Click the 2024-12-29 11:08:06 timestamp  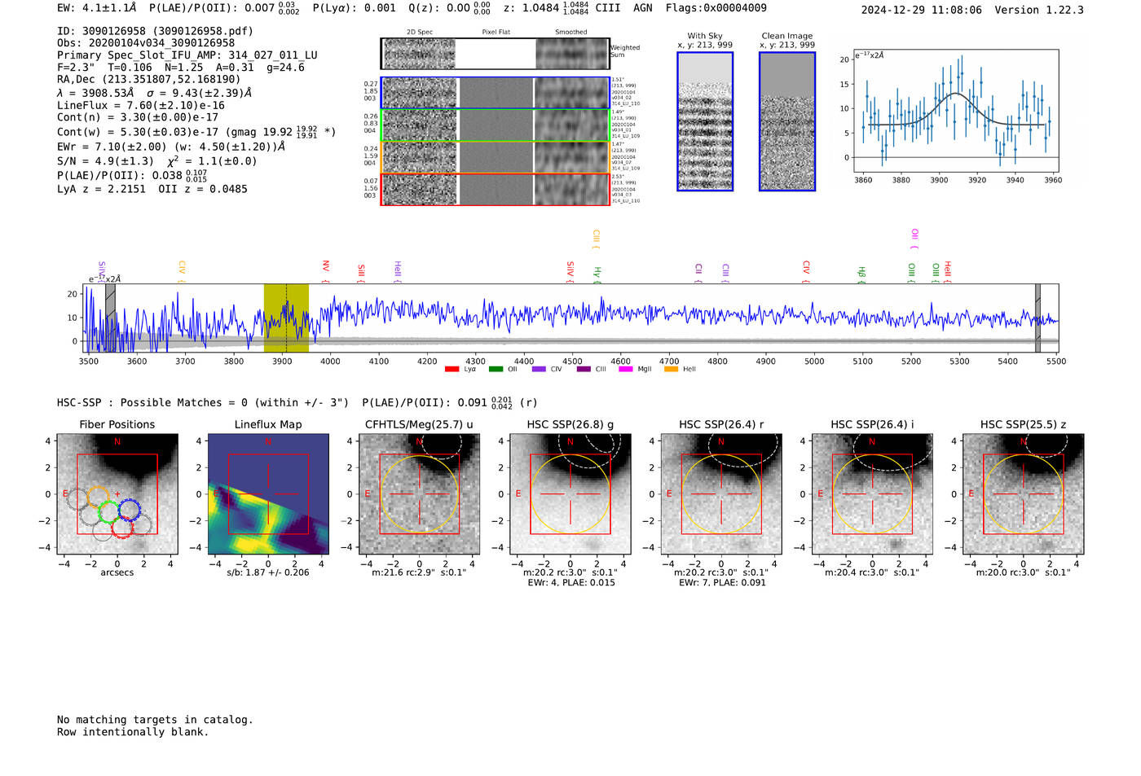point(921,10)
